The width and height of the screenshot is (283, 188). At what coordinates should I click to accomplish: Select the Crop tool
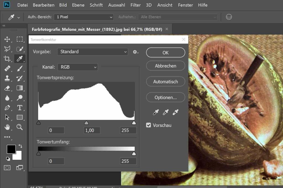tap(7, 59)
